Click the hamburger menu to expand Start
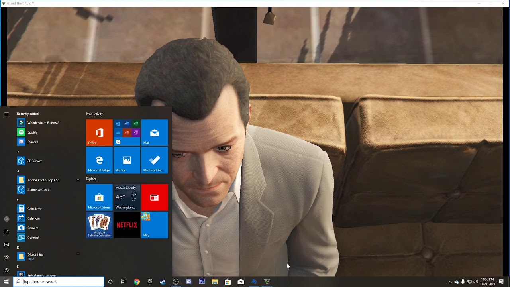510x287 pixels. click(6, 114)
